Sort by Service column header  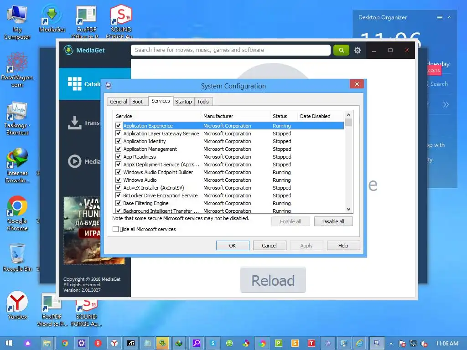(x=157, y=116)
